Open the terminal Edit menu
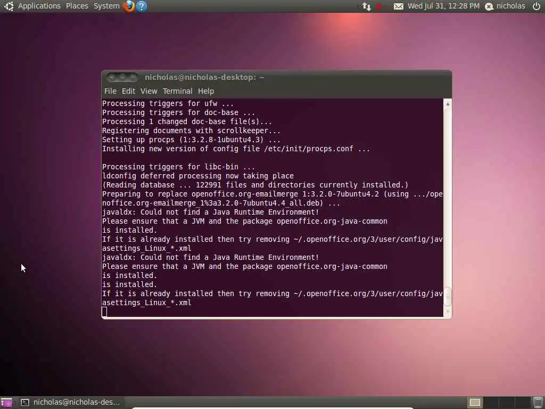The height and width of the screenshot is (409, 545). 128,91
